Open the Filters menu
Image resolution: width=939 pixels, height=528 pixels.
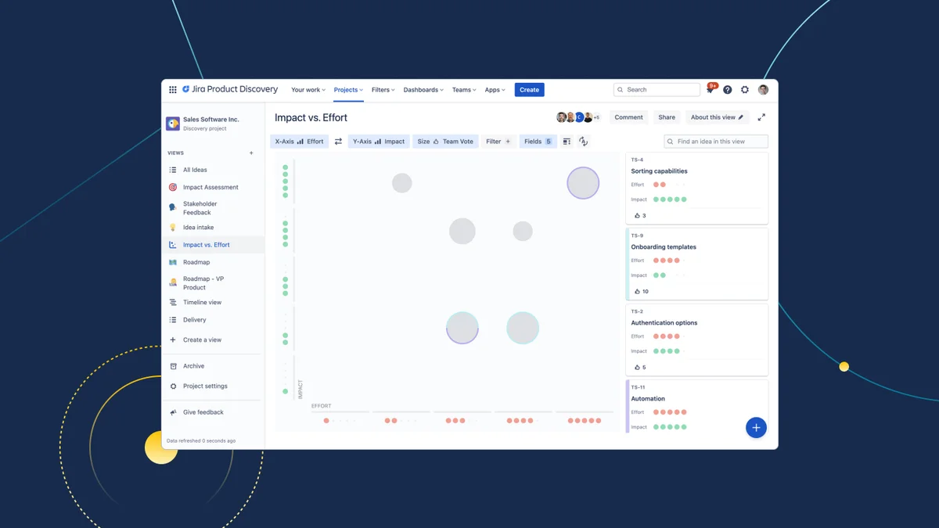point(383,89)
